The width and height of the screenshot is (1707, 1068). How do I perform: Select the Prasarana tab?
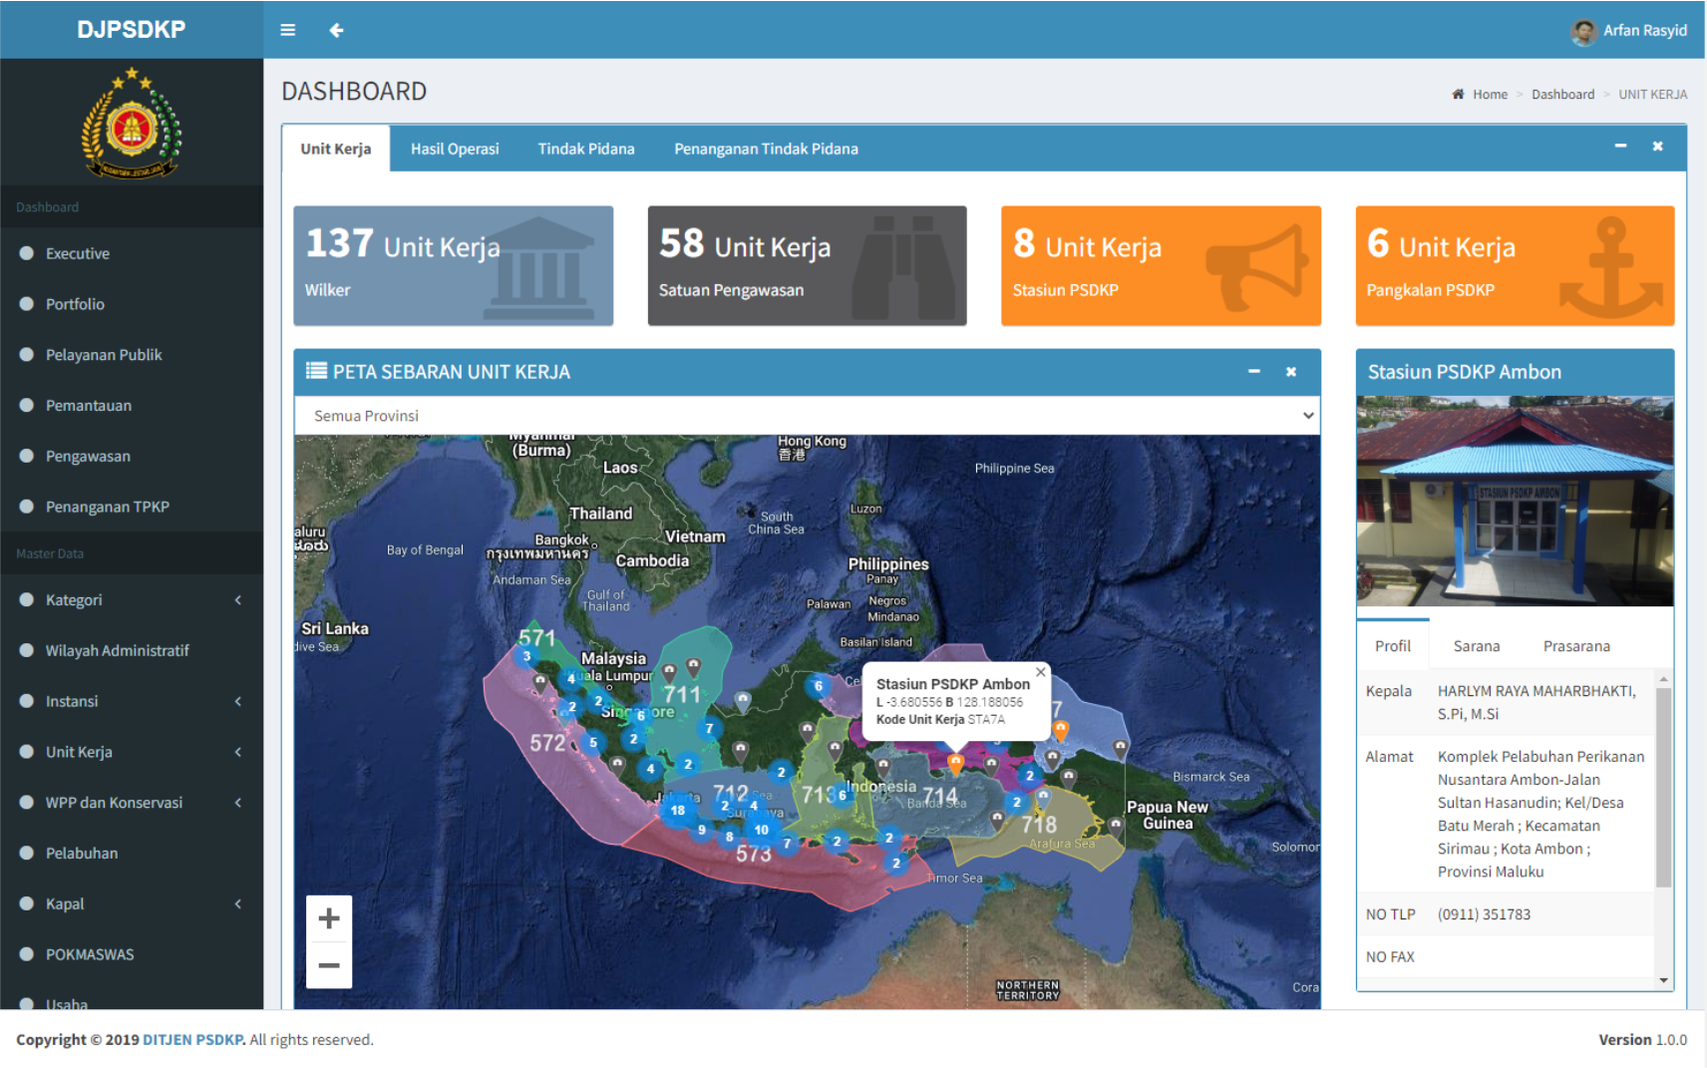click(x=1575, y=646)
